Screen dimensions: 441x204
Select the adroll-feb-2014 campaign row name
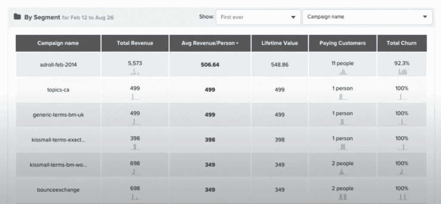[x=58, y=64]
